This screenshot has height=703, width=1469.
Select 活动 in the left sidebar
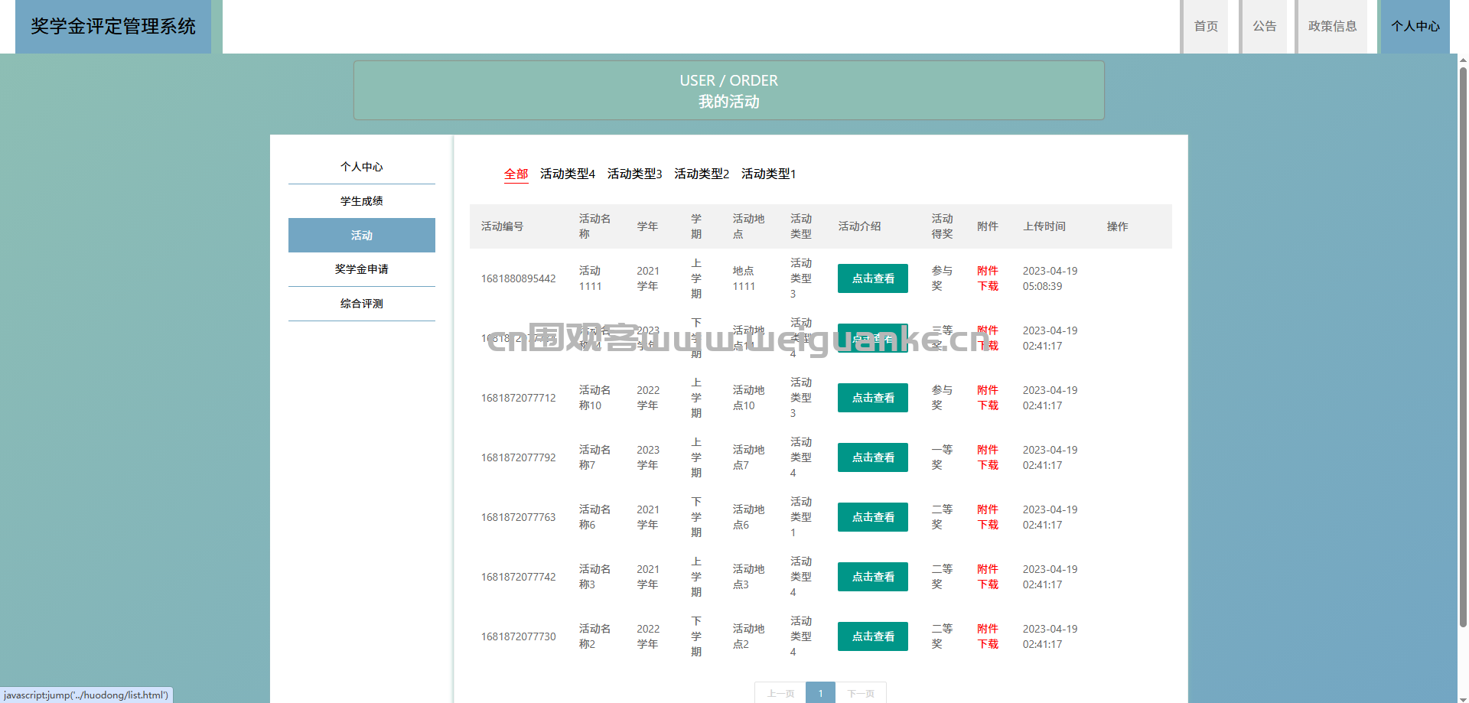[362, 235]
